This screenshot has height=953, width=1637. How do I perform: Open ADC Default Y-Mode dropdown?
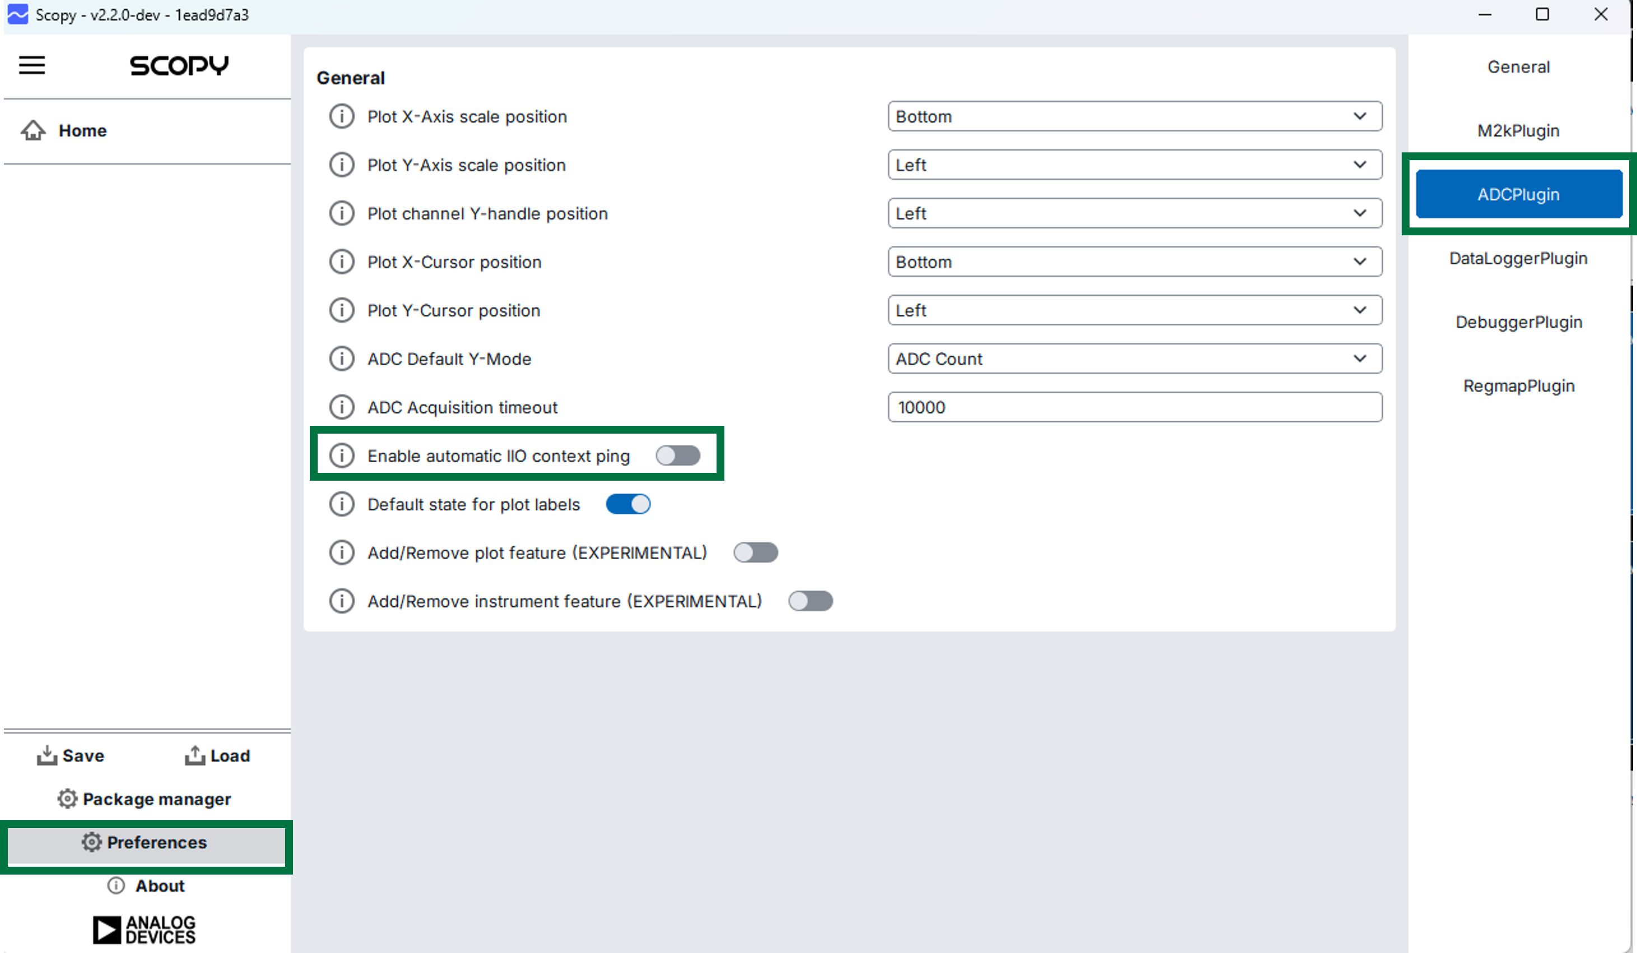click(1134, 359)
